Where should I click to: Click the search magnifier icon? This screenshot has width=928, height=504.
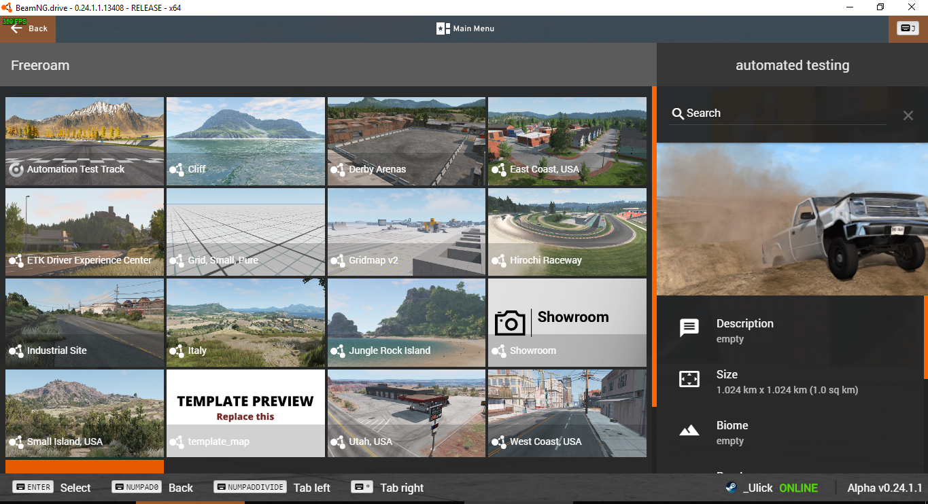click(x=678, y=114)
